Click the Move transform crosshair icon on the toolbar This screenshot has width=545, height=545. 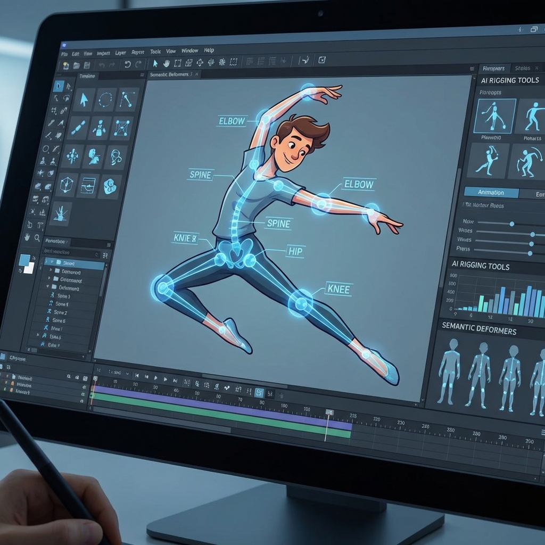pyautogui.click(x=200, y=63)
